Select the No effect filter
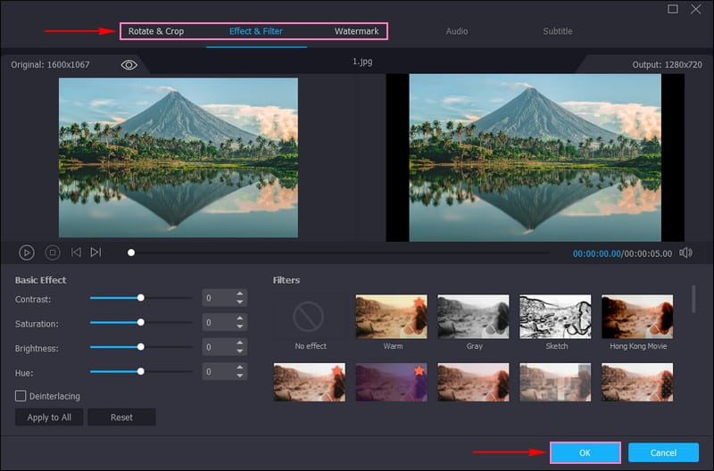Viewport: 714px width, 471px height. pos(308,317)
